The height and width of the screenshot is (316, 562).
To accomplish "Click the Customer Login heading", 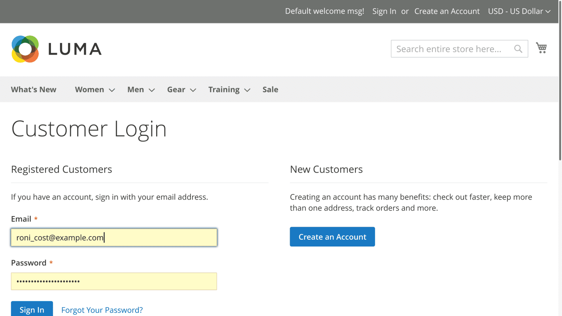I will (89, 129).
